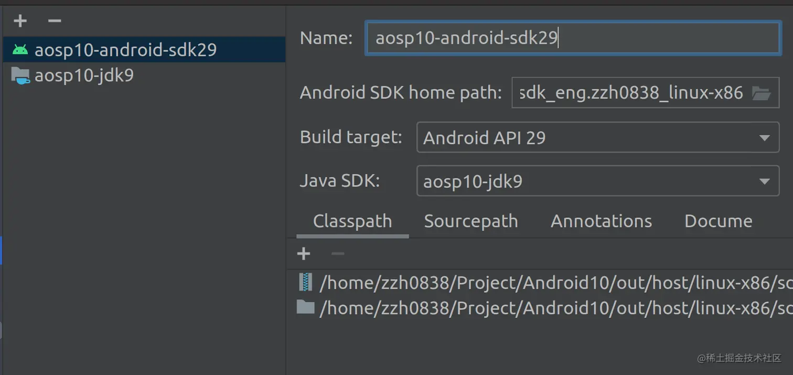This screenshot has height=375, width=793.
Task: Click the Build target: label
Action: (x=351, y=137)
